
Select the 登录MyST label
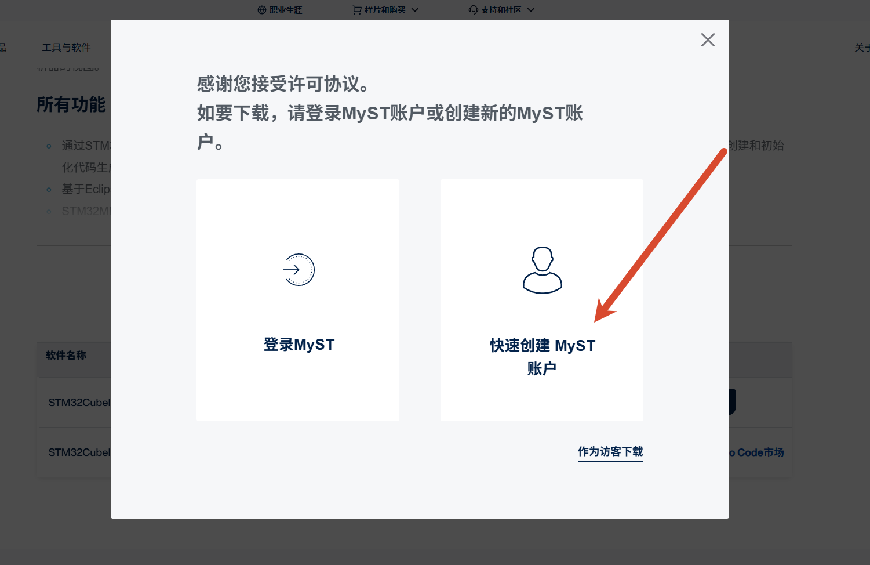[299, 345]
